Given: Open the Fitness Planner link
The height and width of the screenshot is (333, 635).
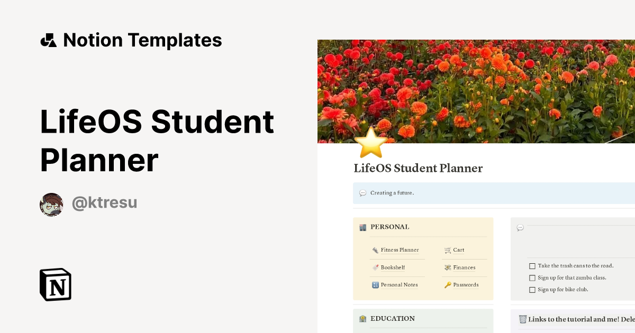Looking at the screenshot, I should (x=400, y=249).
